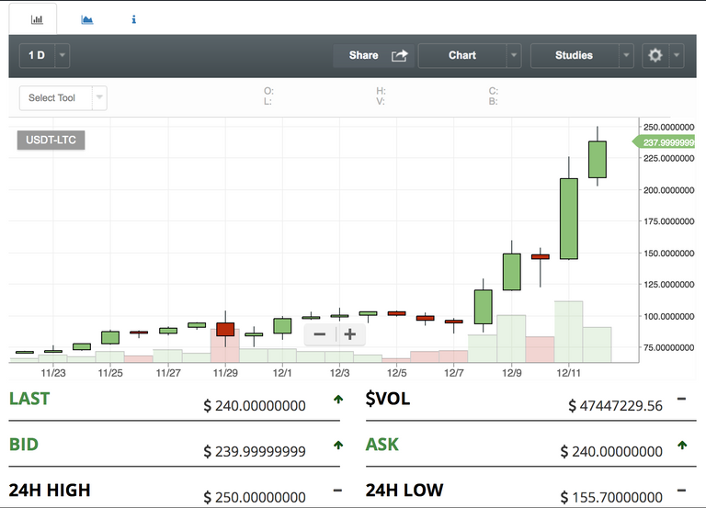Click the ASK label
706x508 pixels.
(381, 445)
